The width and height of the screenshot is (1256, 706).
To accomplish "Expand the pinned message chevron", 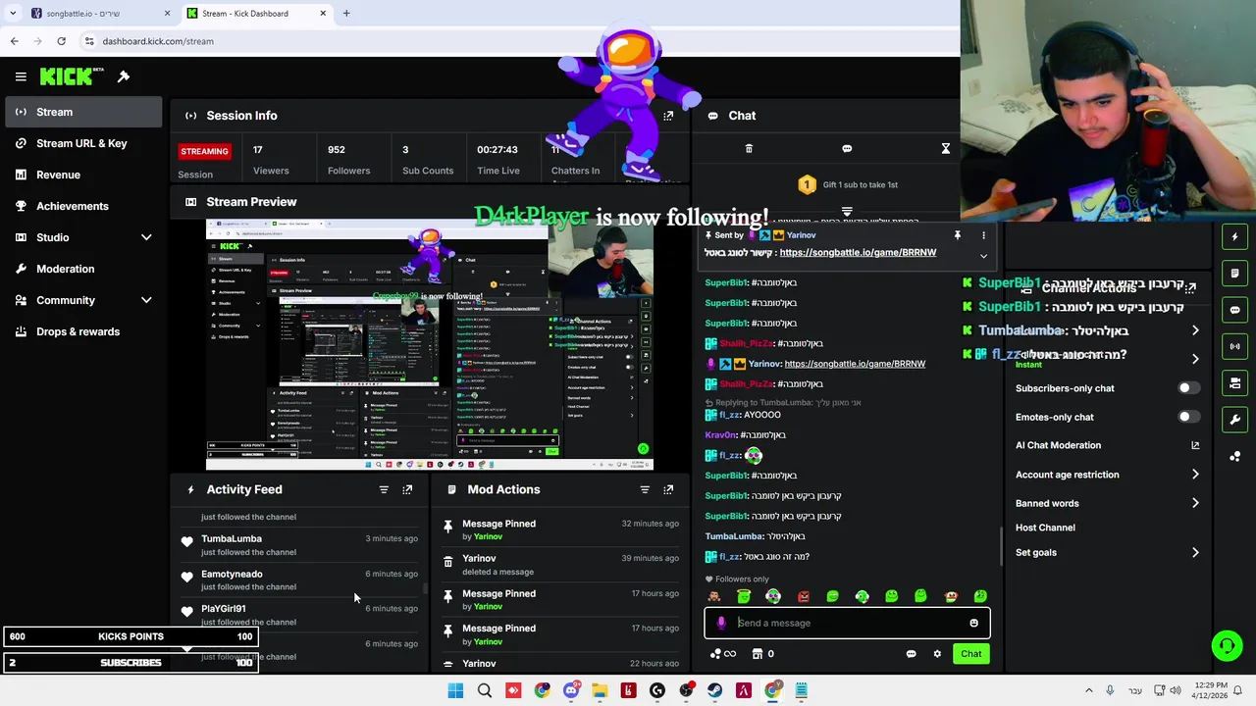I will [983, 256].
